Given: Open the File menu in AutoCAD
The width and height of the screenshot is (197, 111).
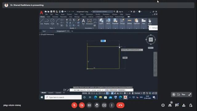Looking at the screenshot, I should 46,14.
